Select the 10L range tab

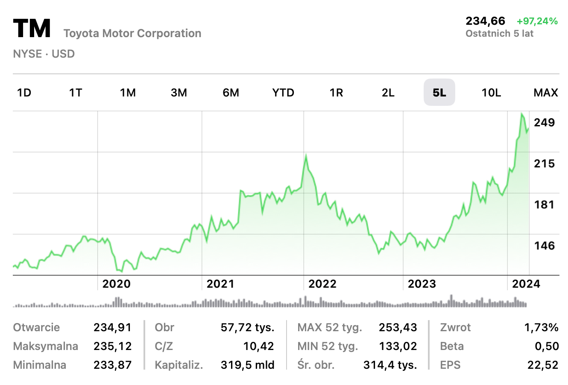492,93
